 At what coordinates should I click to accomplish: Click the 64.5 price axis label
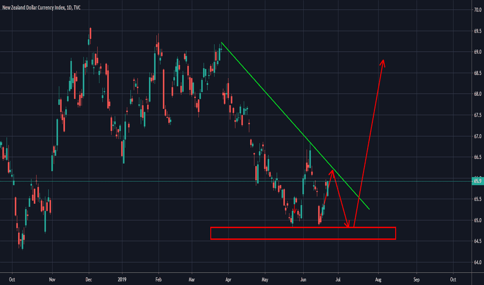[x=478, y=241]
